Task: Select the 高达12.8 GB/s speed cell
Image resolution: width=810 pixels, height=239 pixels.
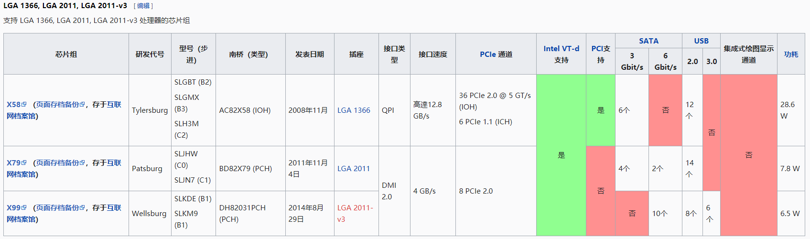Action: click(x=433, y=110)
